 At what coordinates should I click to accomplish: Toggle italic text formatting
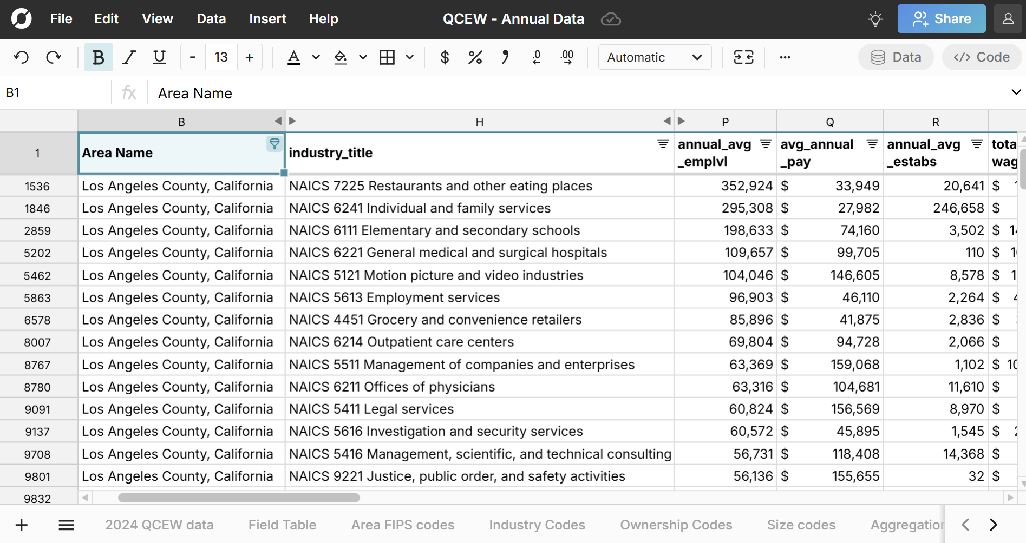click(x=129, y=57)
